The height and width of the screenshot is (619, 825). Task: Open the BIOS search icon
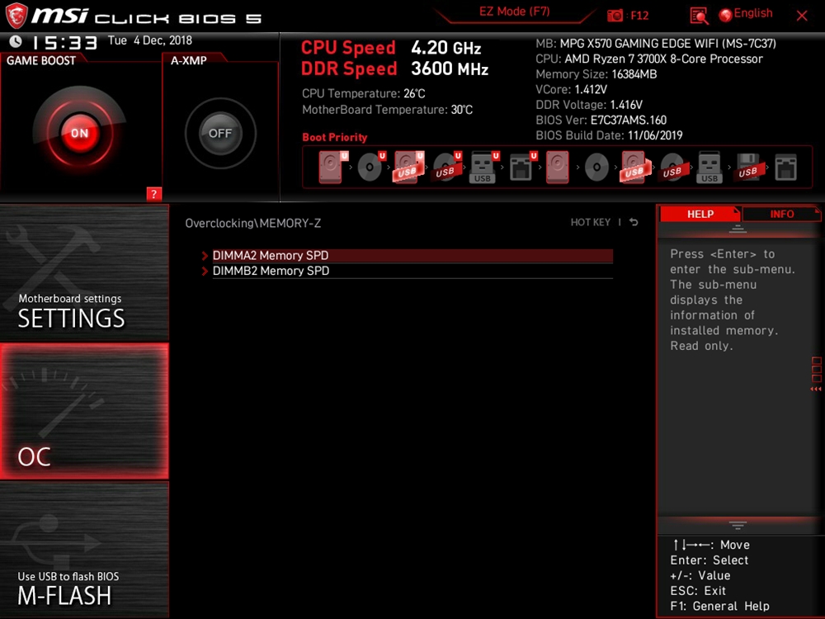click(699, 16)
